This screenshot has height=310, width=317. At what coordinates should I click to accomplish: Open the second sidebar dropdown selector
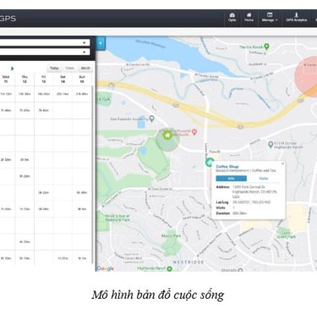[x=45, y=53]
